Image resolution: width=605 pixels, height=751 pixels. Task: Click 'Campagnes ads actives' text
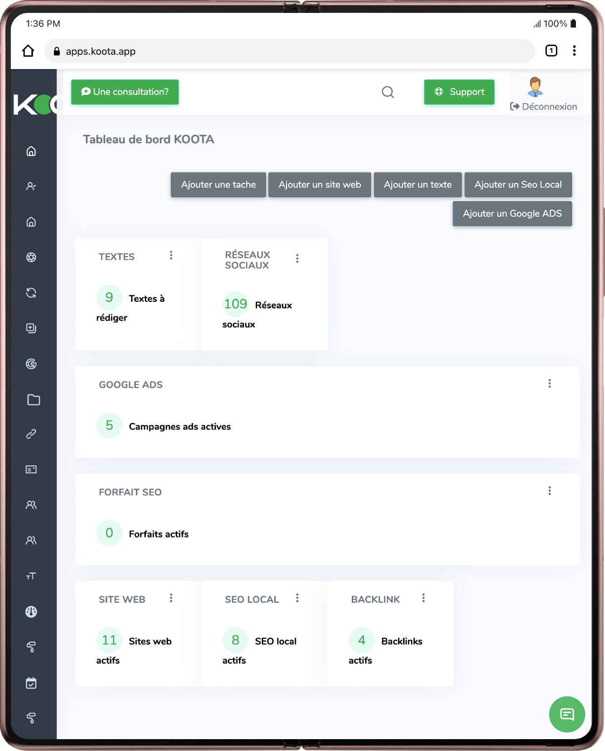(x=180, y=426)
